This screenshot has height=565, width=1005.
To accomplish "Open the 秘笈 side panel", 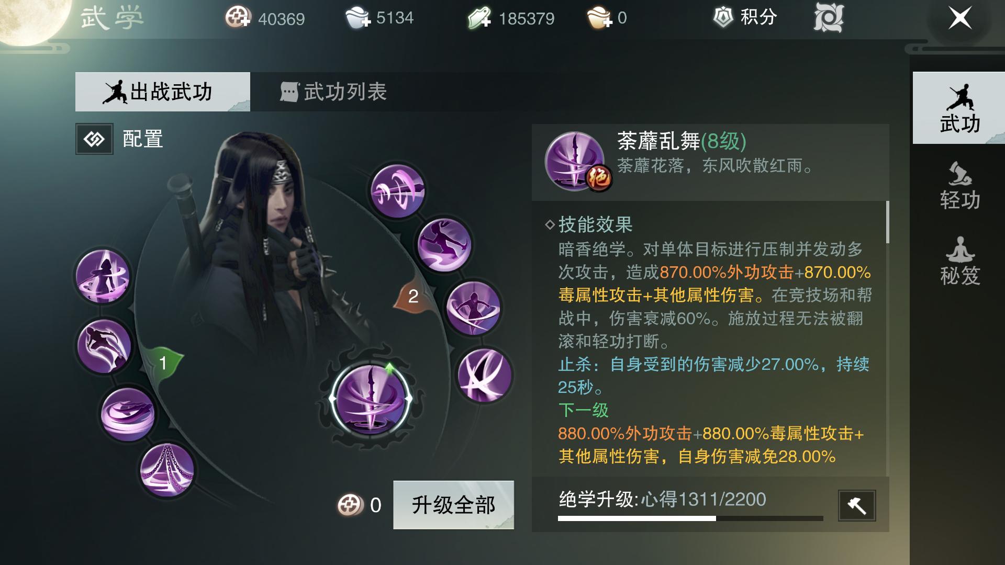I will [959, 262].
